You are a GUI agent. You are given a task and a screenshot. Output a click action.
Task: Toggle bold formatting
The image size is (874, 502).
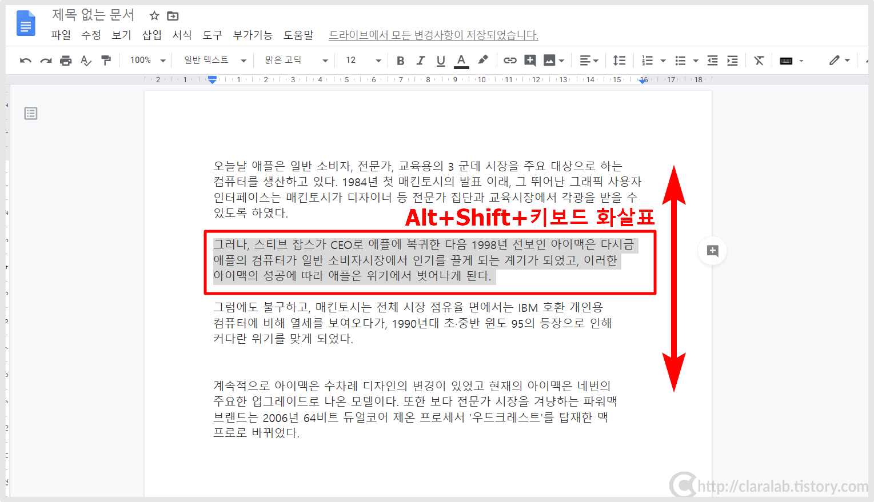point(400,61)
